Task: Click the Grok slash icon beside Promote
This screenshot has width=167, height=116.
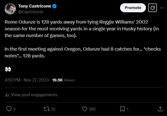Action: point(152,8)
